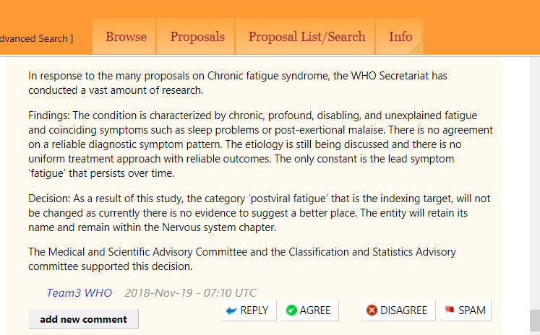Image resolution: width=540 pixels, height=335 pixels.
Task: Open the Browse tab
Action: pos(126,37)
